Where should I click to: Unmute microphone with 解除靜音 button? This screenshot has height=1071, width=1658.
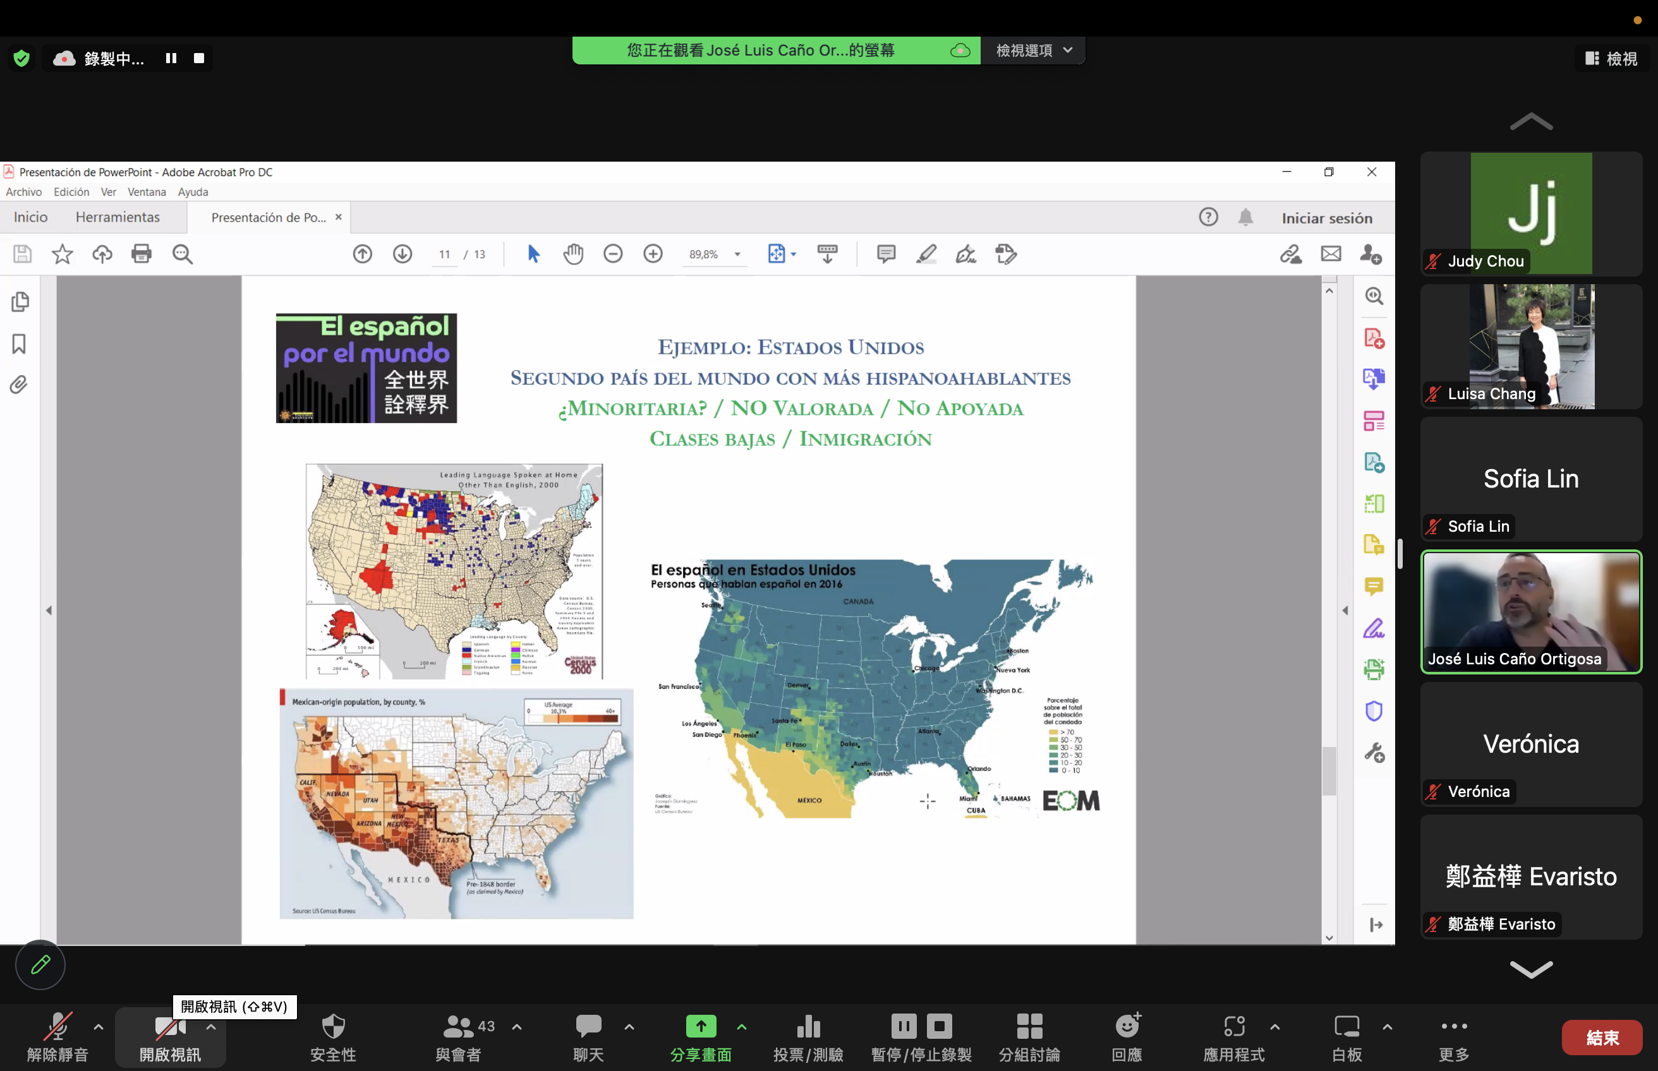pos(57,1037)
